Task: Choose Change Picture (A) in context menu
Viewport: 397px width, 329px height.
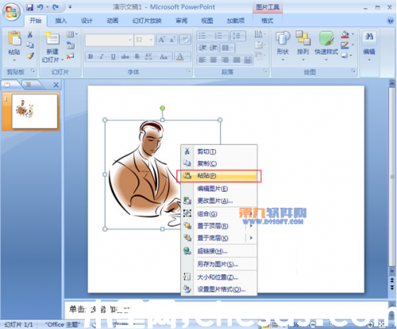Action: pos(219,201)
